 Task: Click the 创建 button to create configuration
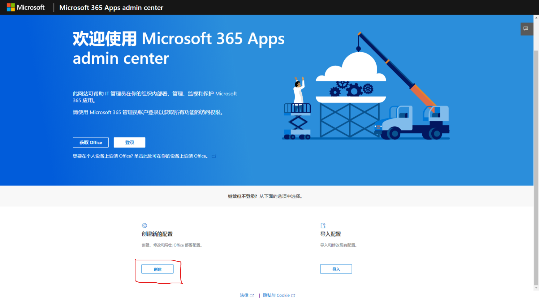click(157, 269)
